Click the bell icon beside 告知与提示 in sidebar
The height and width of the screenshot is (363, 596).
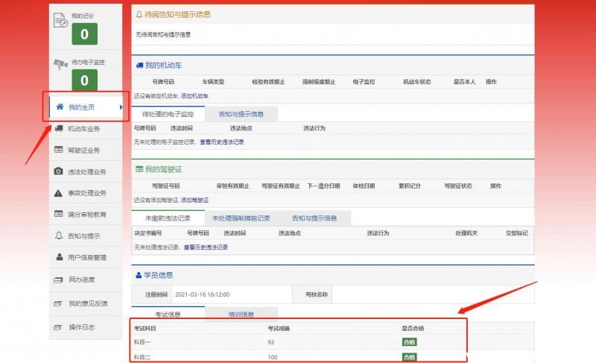coord(59,236)
